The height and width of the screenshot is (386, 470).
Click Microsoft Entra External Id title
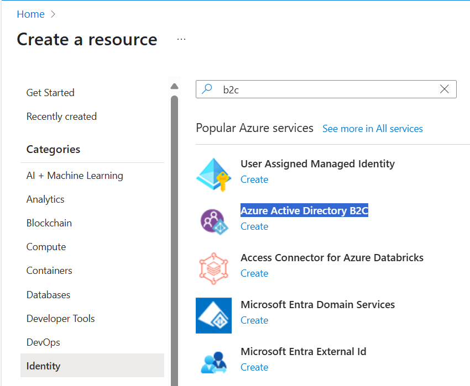click(x=304, y=352)
